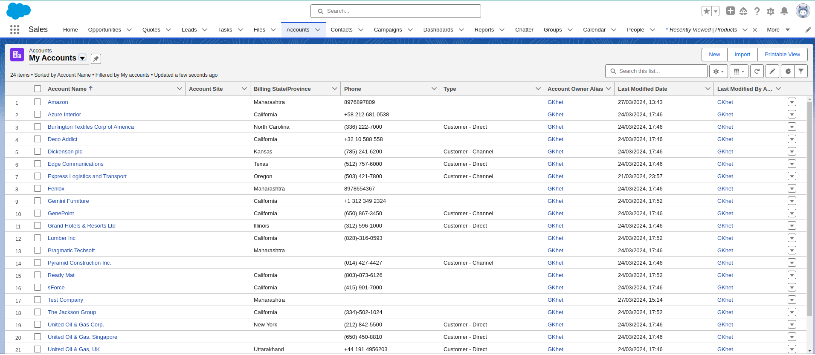Switch to the Quotes tab
This screenshot has width=815, height=355.
151,30
